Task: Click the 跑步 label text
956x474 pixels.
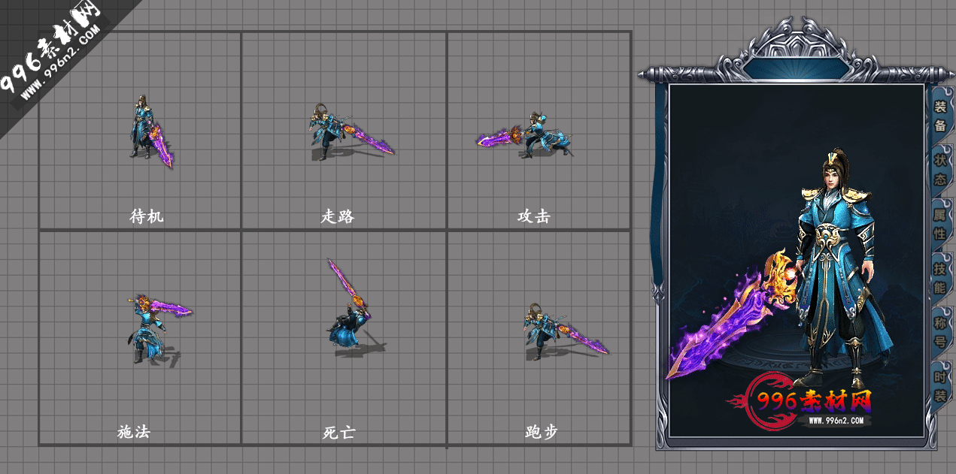Action: coord(542,432)
